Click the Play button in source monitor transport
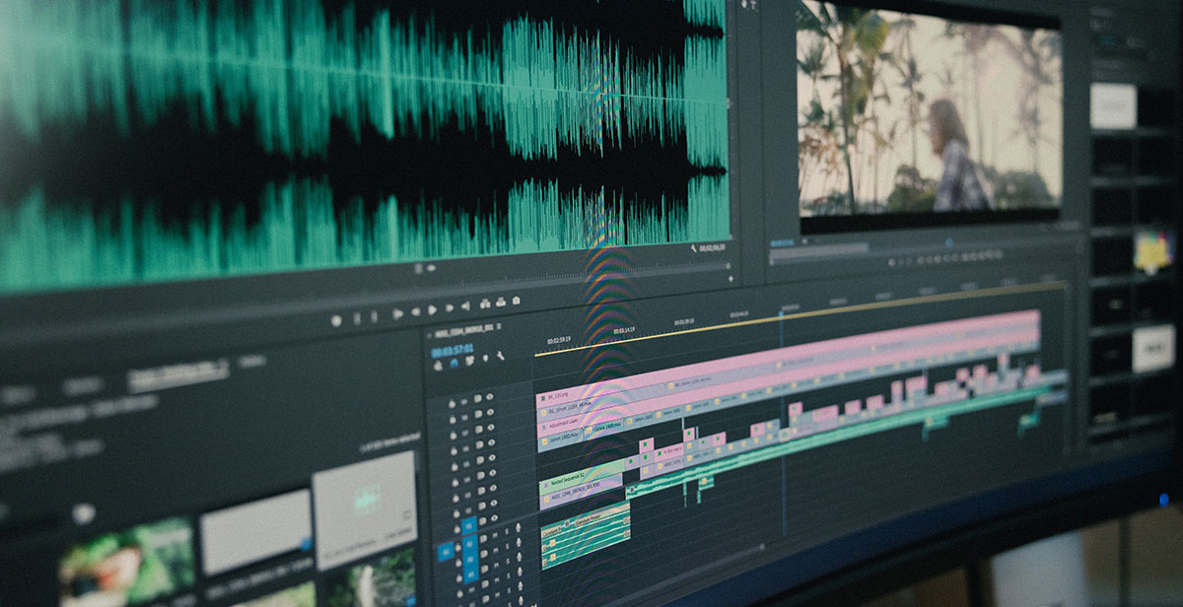1183x607 pixels. coord(432,310)
